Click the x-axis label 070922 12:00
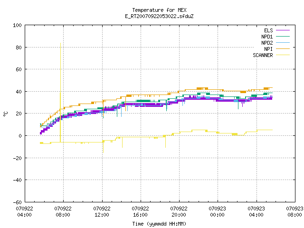The width and height of the screenshot is (304, 228). [x=102, y=212]
